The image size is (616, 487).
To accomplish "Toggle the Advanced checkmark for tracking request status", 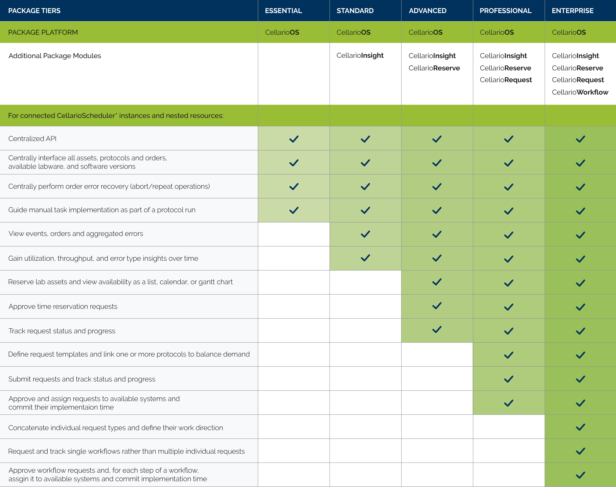I will tap(437, 330).
